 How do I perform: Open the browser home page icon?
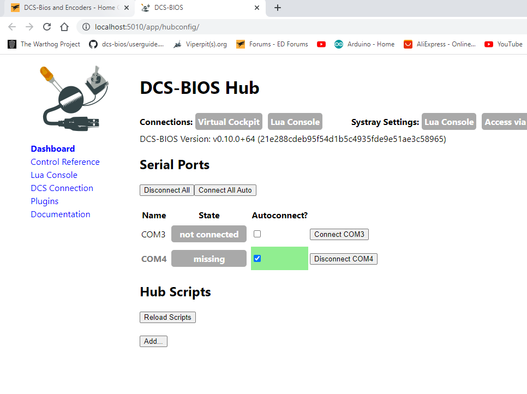64,27
